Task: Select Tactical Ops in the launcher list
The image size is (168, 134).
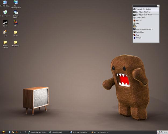Action: pos(140,32)
